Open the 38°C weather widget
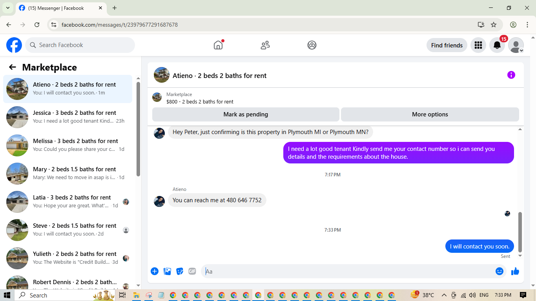Viewport: 536px width, 301px height. [x=422, y=295]
